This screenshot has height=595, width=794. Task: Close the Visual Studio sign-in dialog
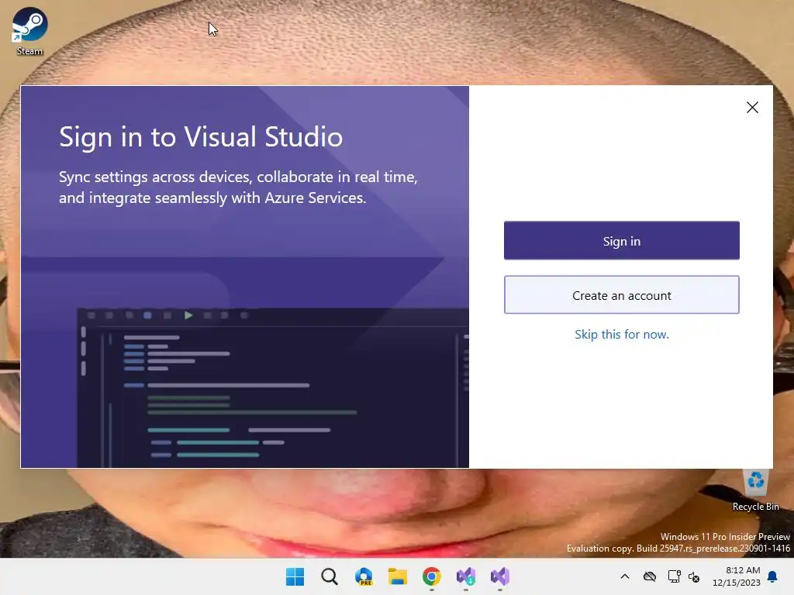[752, 107]
